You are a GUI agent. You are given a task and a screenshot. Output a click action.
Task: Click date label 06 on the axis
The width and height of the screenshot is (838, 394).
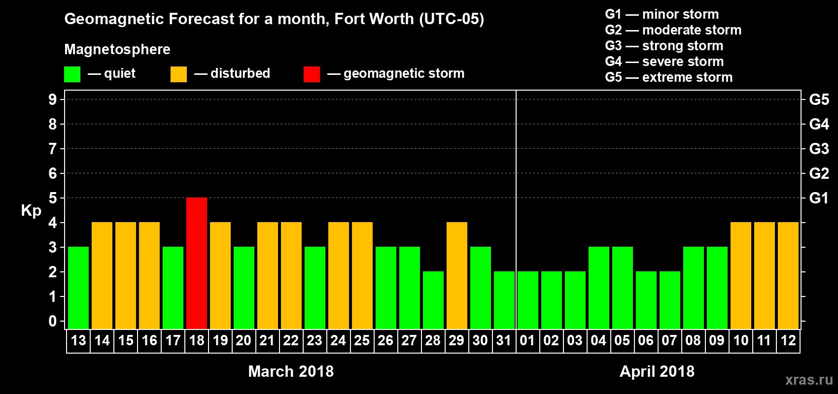pos(646,341)
